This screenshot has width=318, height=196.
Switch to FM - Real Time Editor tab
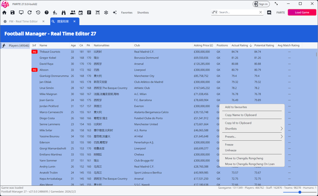pos(24,21)
